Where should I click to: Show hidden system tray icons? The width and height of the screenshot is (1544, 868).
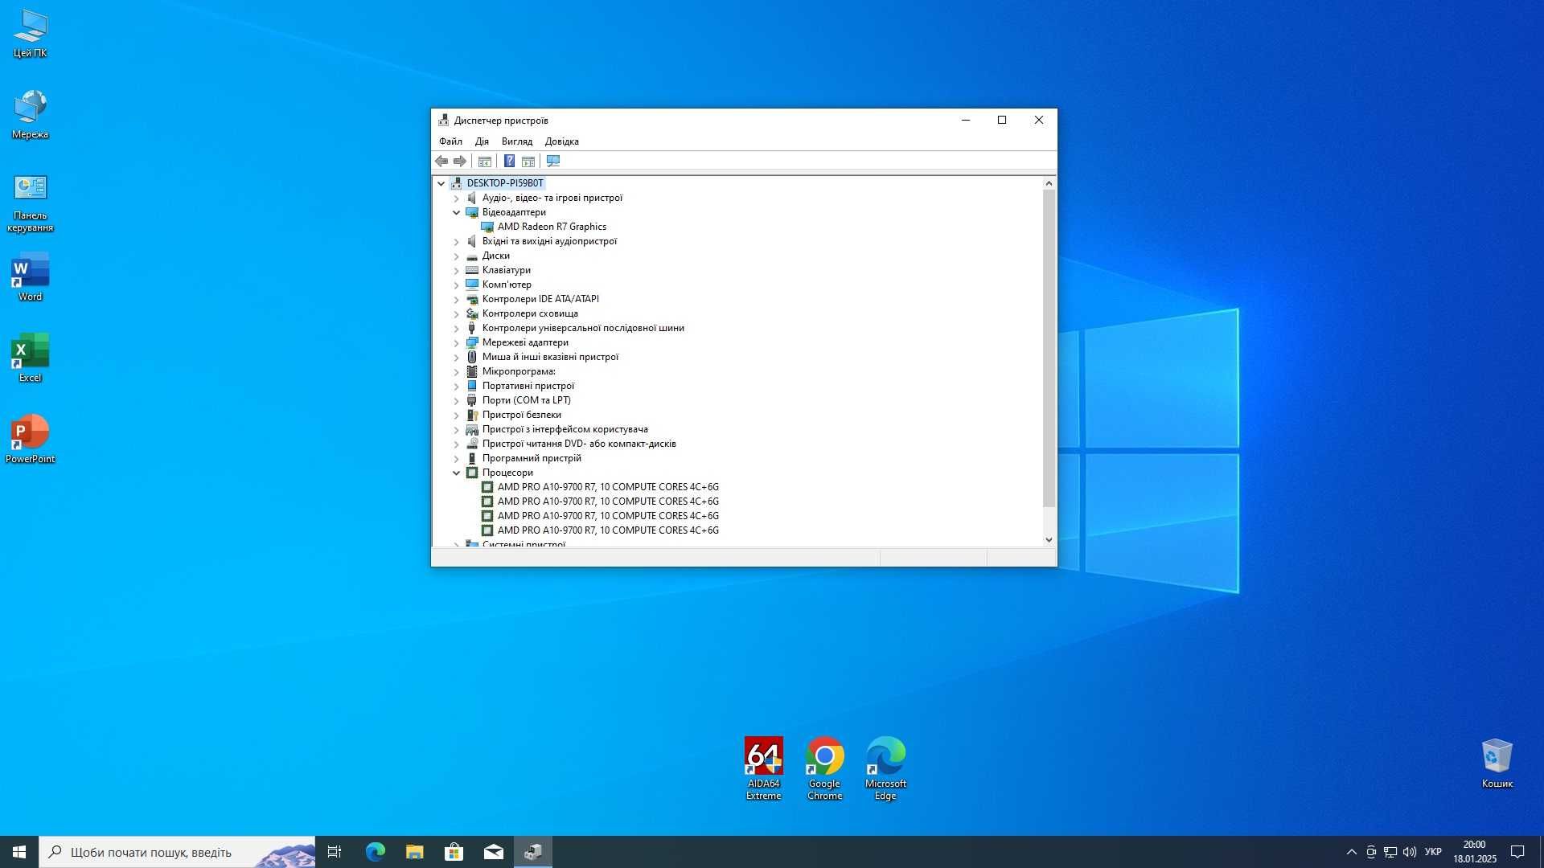coord(1351,852)
